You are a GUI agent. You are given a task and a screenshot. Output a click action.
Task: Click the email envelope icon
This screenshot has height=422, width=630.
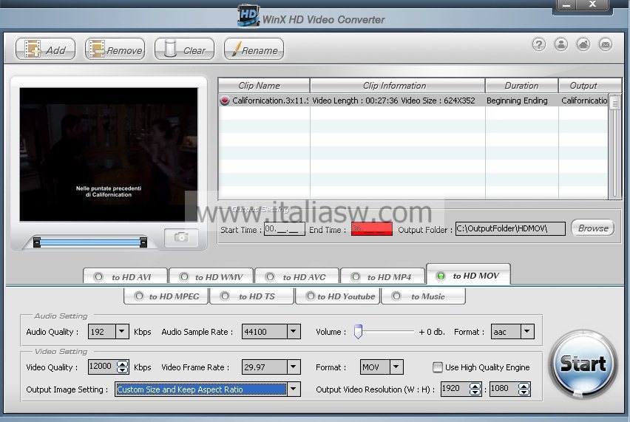point(605,44)
